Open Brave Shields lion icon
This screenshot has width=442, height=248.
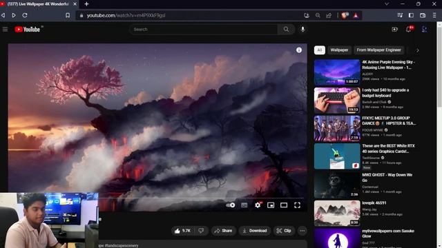pos(345,15)
